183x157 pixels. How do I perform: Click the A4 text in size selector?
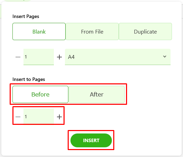point(71,57)
